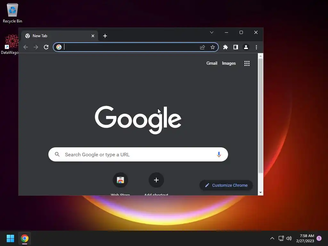Click the Customize Chrome button

(x=226, y=185)
